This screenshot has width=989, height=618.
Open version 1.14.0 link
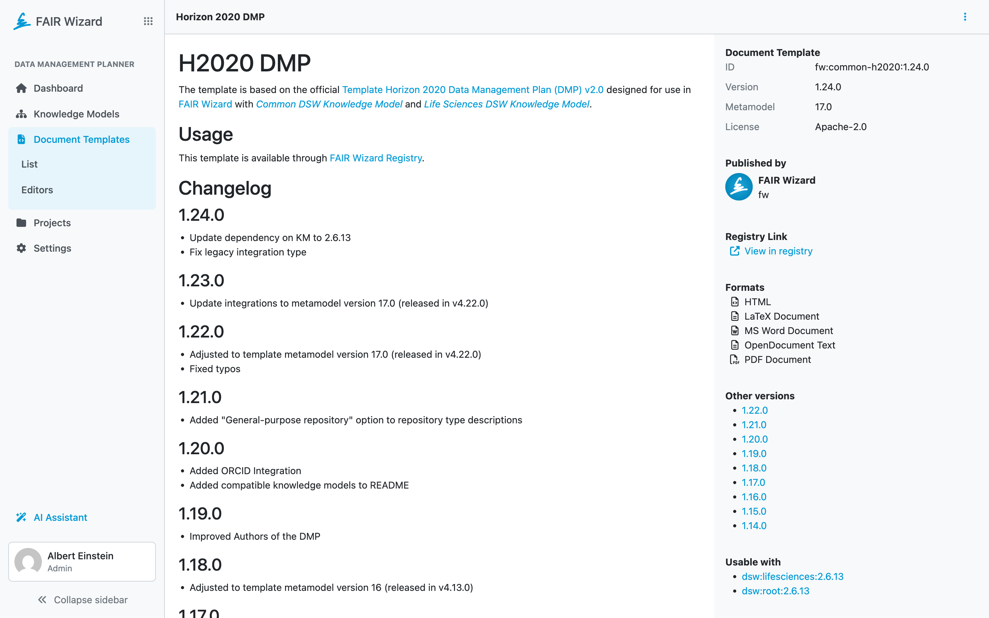coord(754,526)
